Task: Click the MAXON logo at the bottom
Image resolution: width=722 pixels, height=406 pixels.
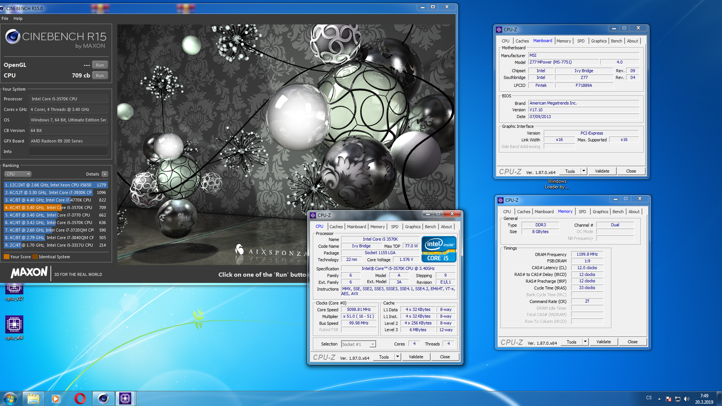Action: point(29,273)
